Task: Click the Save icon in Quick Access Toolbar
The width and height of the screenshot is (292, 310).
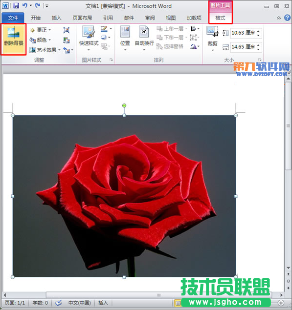Action: 16,6
